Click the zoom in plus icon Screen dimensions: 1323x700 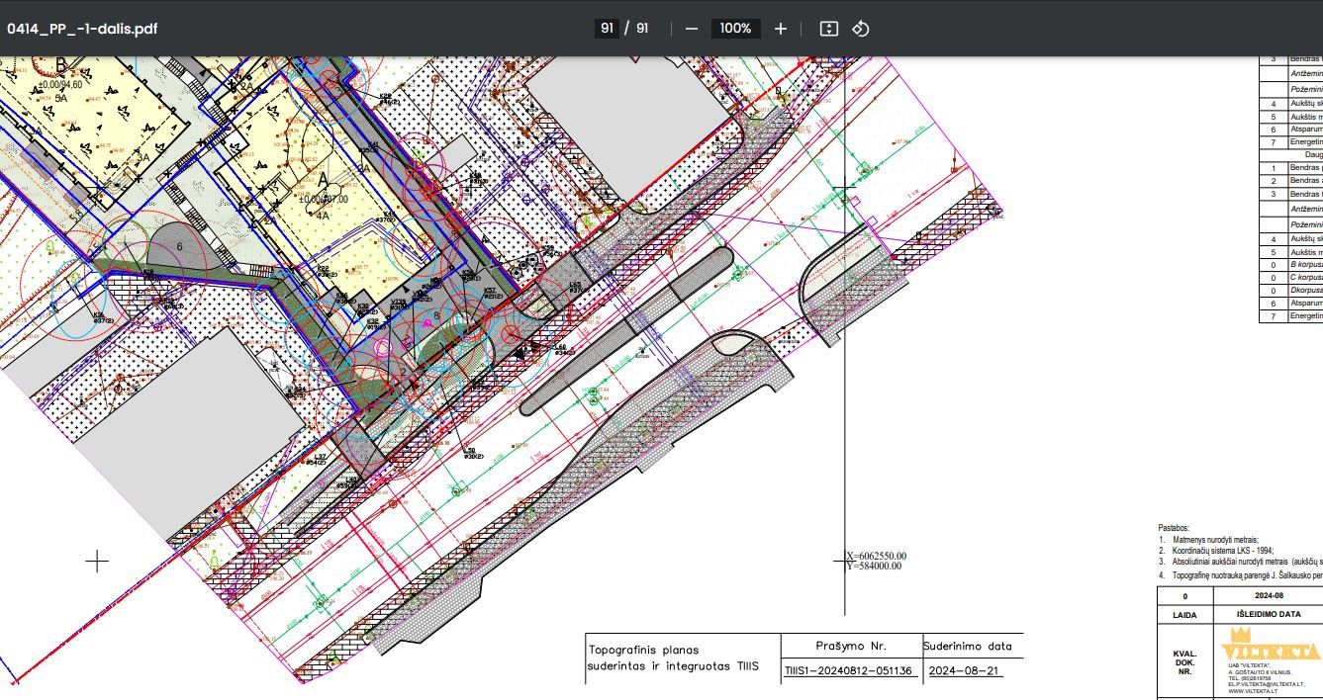click(781, 29)
